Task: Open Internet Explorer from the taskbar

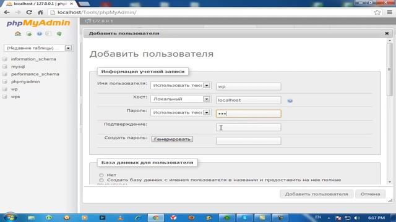Action: click(138, 218)
